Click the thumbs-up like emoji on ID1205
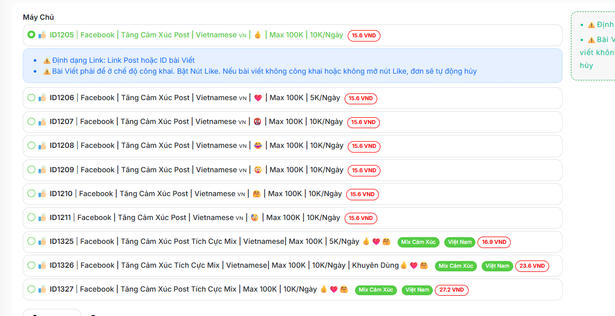The width and height of the screenshot is (615, 316). (257, 35)
